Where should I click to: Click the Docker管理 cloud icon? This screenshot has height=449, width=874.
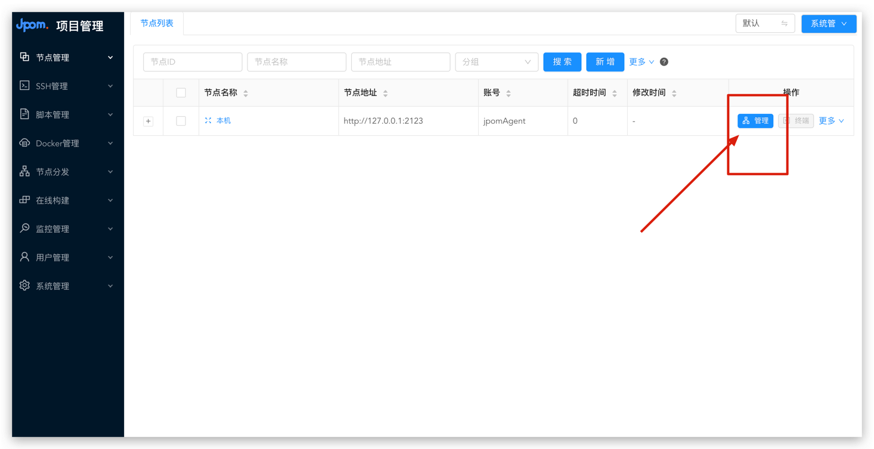pyautogui.click(x=24, y=143)
